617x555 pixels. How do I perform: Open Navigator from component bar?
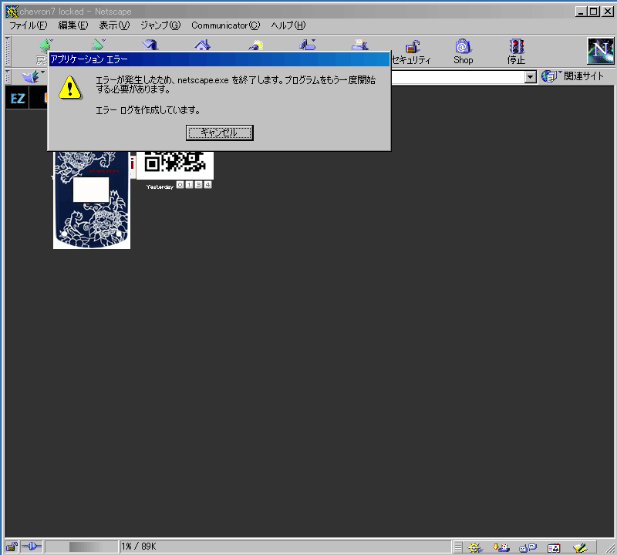(x=475, y=547)
